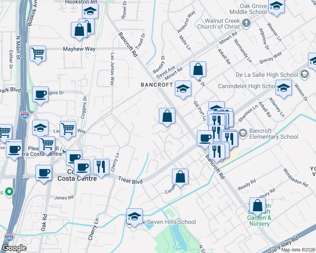Click the bottom restaurant marker on Bancroft Rd
The height and width of the screenshot is (253, 316).
coord(217,152)
